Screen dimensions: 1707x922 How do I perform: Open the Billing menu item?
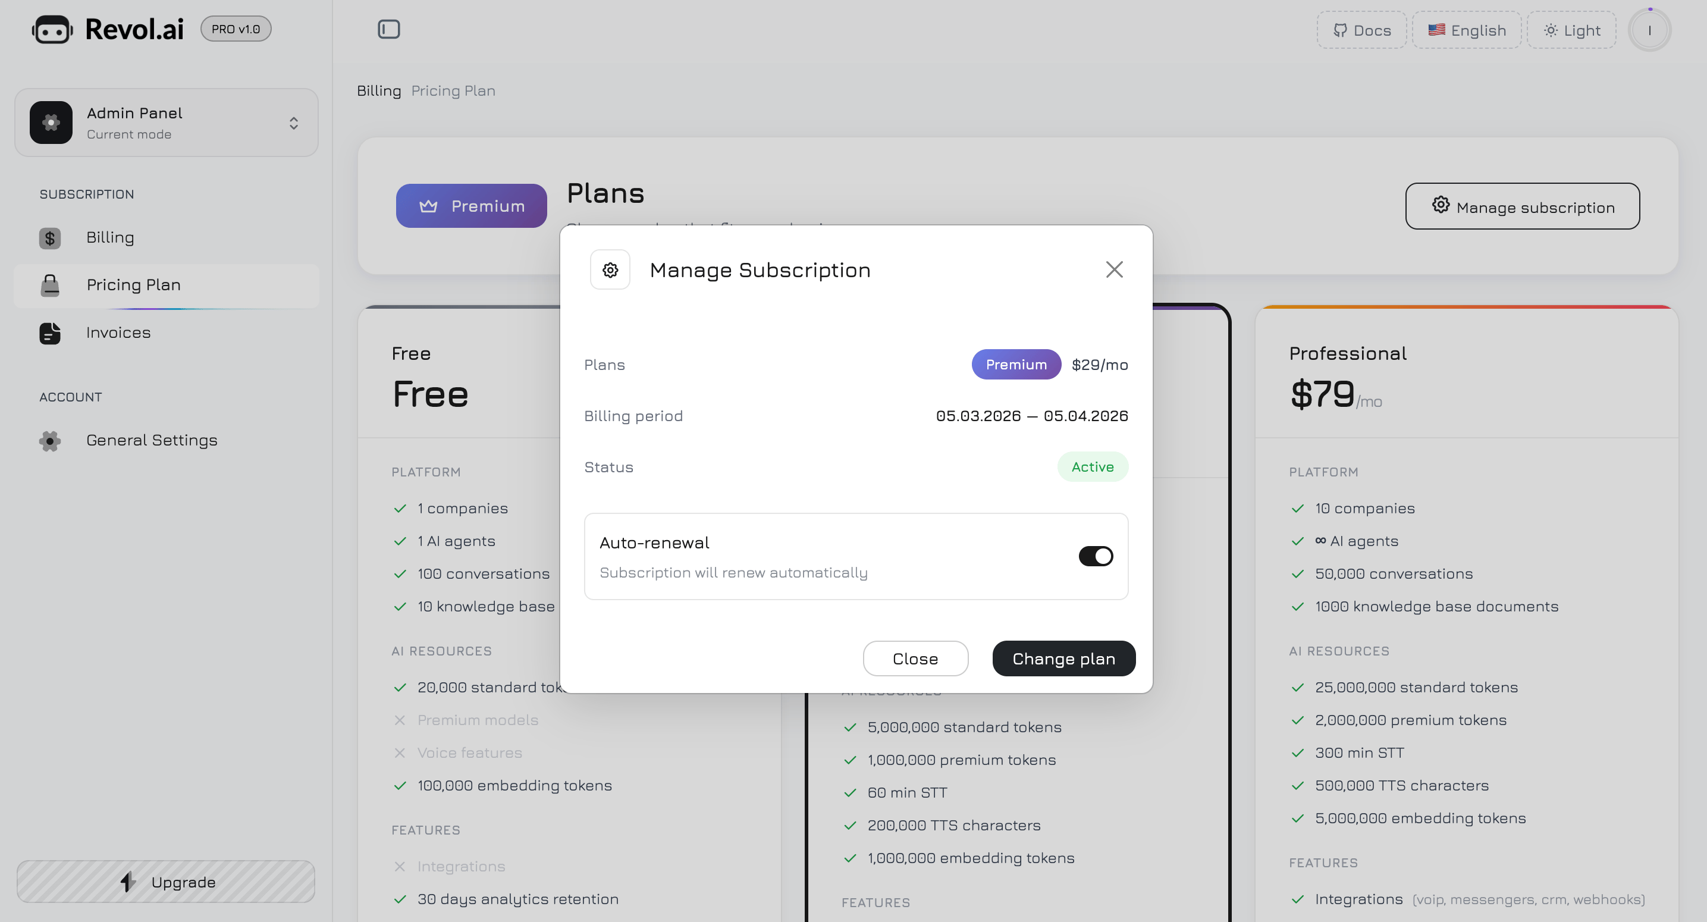[x=167, y=238]
